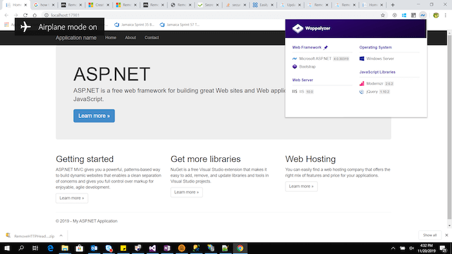Show hidden system tray icons
Image resolution: width=452 pixels, height=254 pixels.
coord(393,248)
